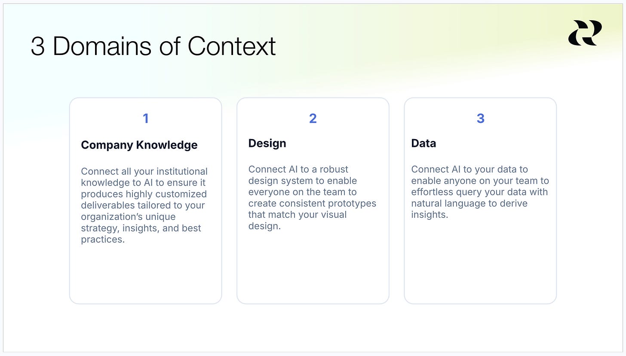Click the number 3 on the Data card
Viewport: 626px width, 356px height.
coord(480,119)
